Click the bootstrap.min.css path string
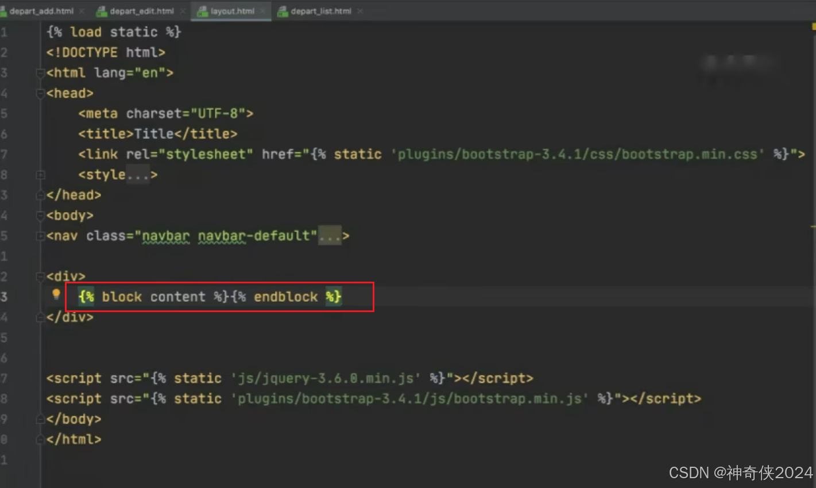 [x=578, y=154]
